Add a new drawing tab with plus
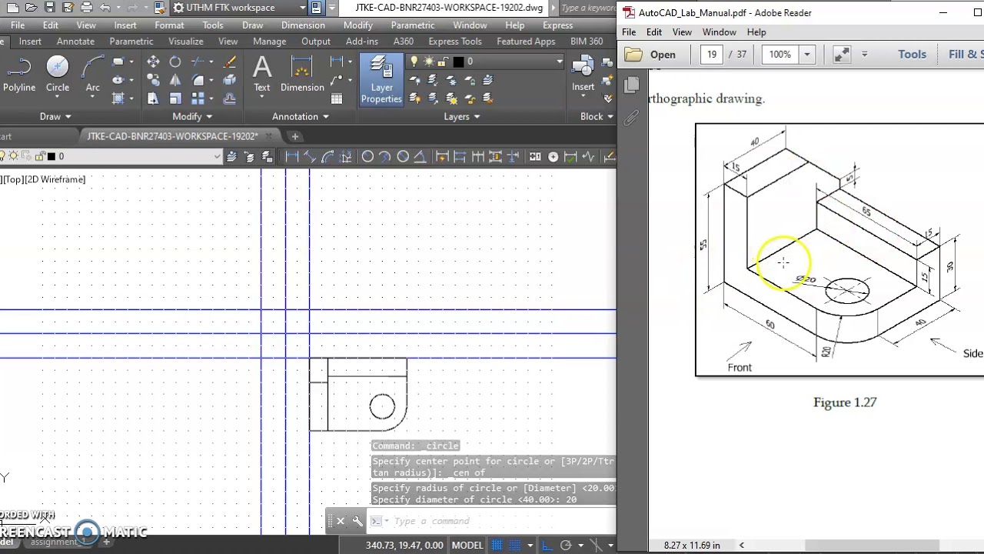The height and width of the screenshot is (554, 984). [294, 136]
